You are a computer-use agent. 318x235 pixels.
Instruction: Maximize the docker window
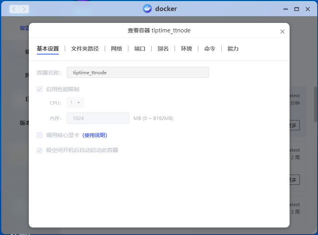tap(297, 9)
